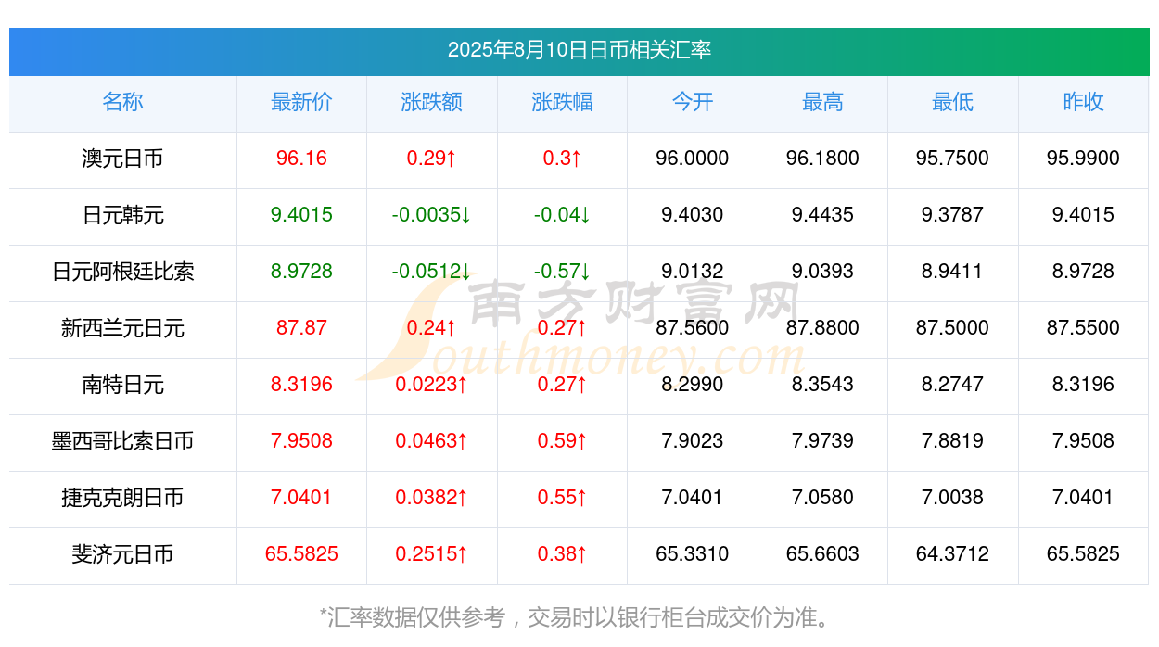
Task: Click the title 2025年8月10日日币相关汇率
Action: [579, 50]
